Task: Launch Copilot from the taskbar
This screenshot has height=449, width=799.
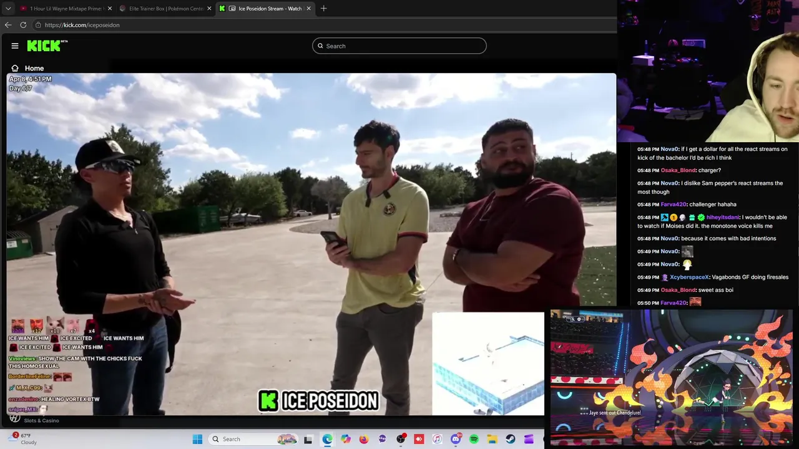Action: click(x=346, y=439)
